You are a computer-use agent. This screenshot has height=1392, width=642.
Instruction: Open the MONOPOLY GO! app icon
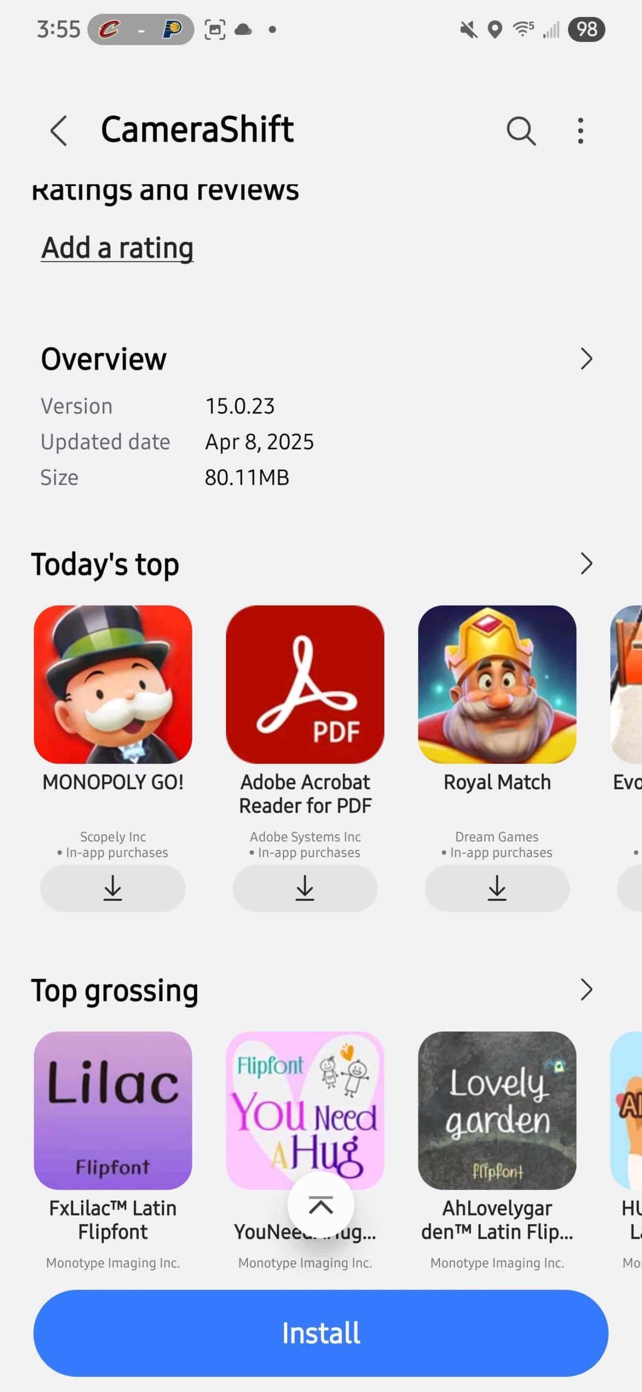click(113, 684)
